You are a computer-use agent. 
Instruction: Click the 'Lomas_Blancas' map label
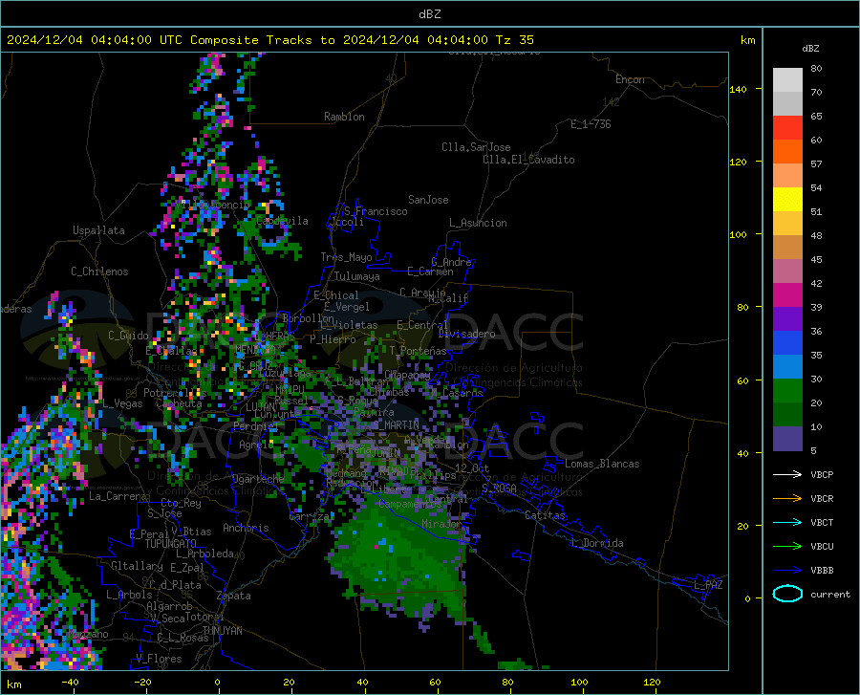pyautogui.click(x=602, y=464)
